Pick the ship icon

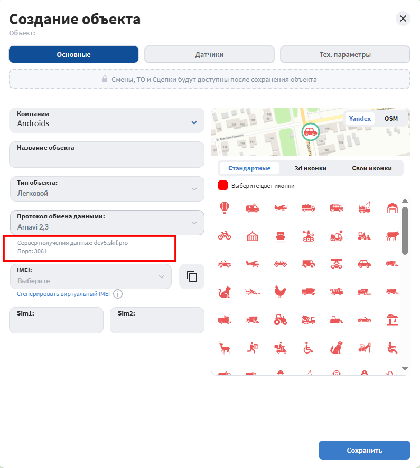(x=281, y=236)
